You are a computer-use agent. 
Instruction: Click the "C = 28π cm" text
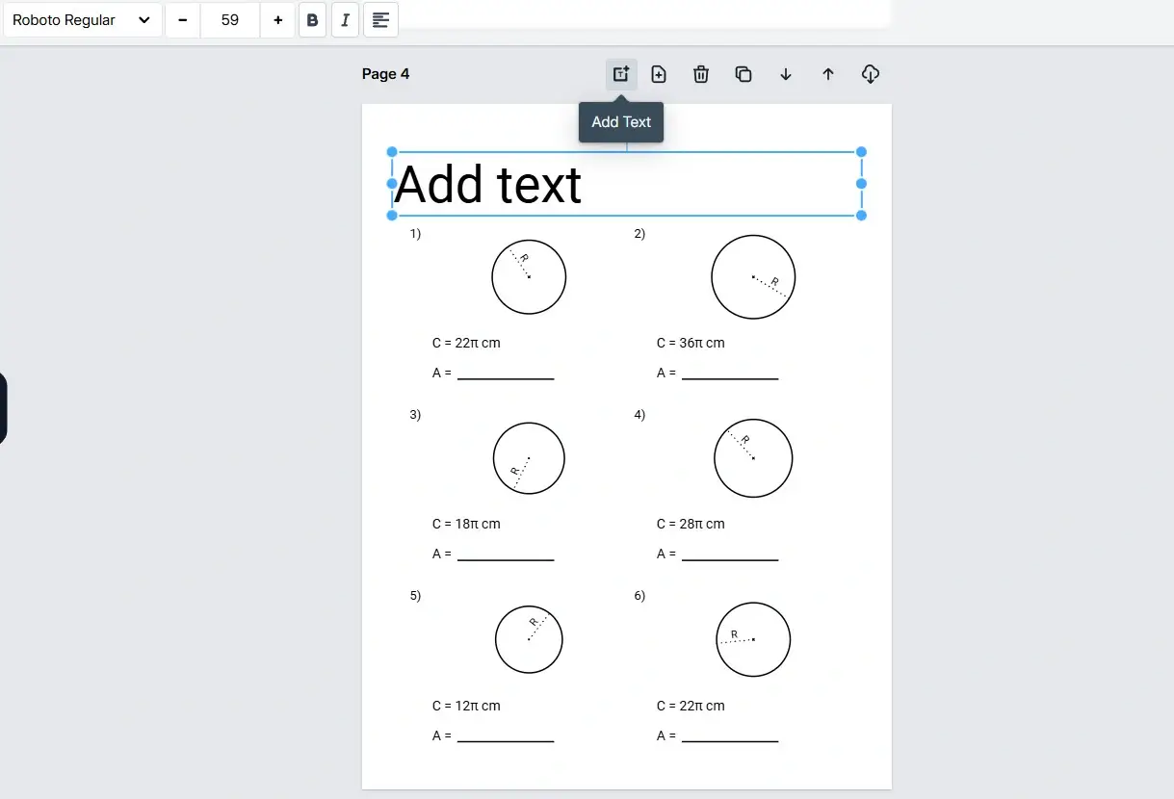click(691, 524)
